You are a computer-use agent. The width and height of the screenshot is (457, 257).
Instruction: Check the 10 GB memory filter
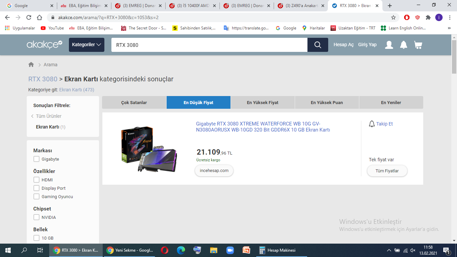(36, 238)
